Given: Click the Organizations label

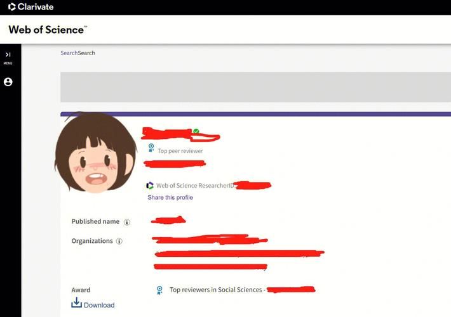Looking at the screenshot, I should point(92,241).
